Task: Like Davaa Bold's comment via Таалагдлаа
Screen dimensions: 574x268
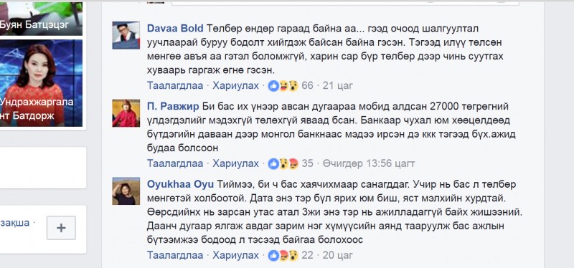Action: (x=175, y=86)
